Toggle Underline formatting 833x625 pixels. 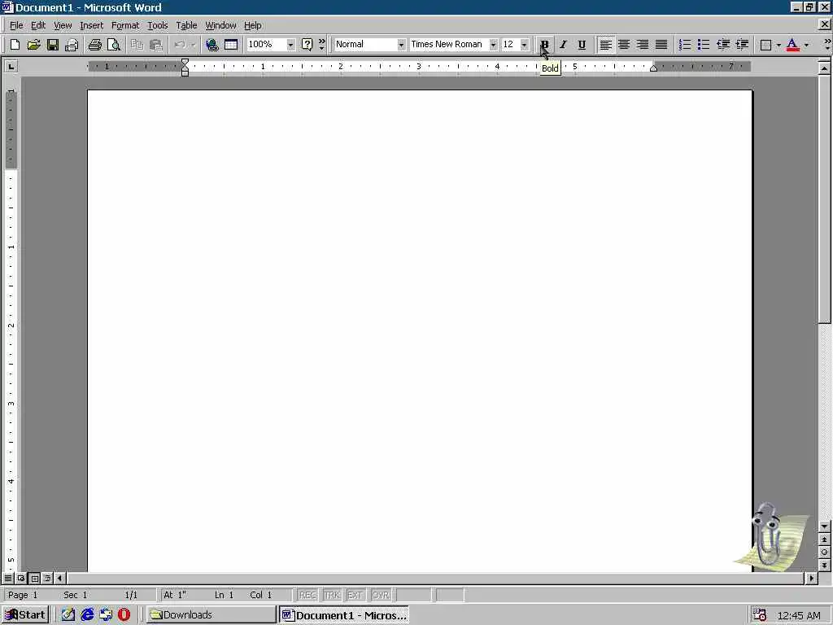582,45
